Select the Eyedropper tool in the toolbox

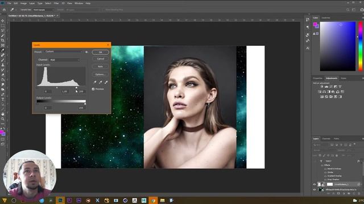pos(3,50)
